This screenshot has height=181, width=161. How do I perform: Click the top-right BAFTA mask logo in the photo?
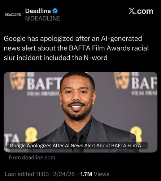pyautogui.click(x=122, y=81)
